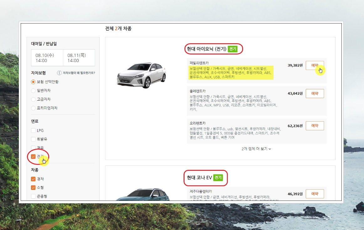This screenshot has width=364, height=230.
Task: Click 현대 아이오닉 (전기) title
Action: coord(207,49)
